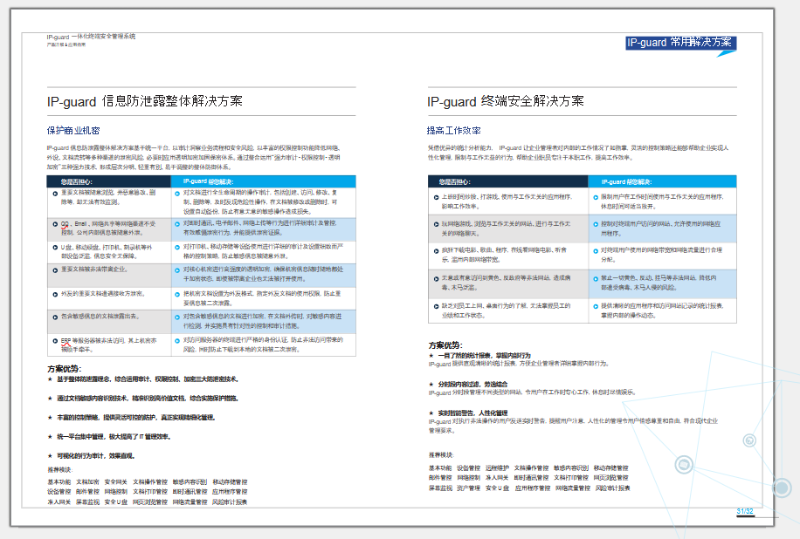This screenshot has height=539, width=800.
Task: Click the module name '资产管理'
Action: click(x=468, y=488)
